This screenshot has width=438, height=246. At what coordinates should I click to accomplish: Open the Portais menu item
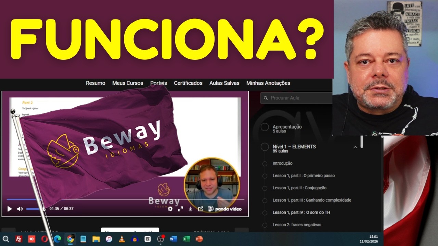click(x=158, y=83)
